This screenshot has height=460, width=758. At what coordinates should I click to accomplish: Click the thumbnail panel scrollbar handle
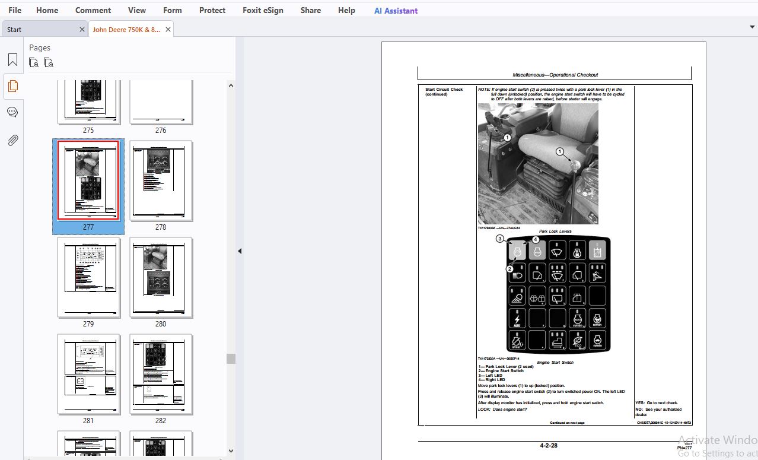(x=231, y=359)
